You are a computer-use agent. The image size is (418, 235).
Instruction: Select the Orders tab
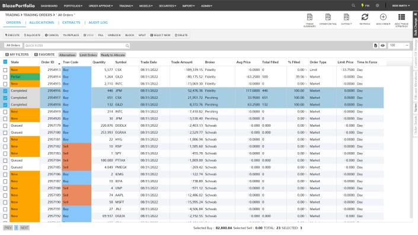coord(13,22)
